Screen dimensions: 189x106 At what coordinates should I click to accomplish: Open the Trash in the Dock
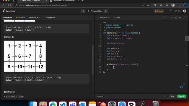point(156,104)
